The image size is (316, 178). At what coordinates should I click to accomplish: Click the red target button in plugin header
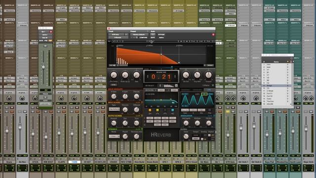click(x=213, y=35)
